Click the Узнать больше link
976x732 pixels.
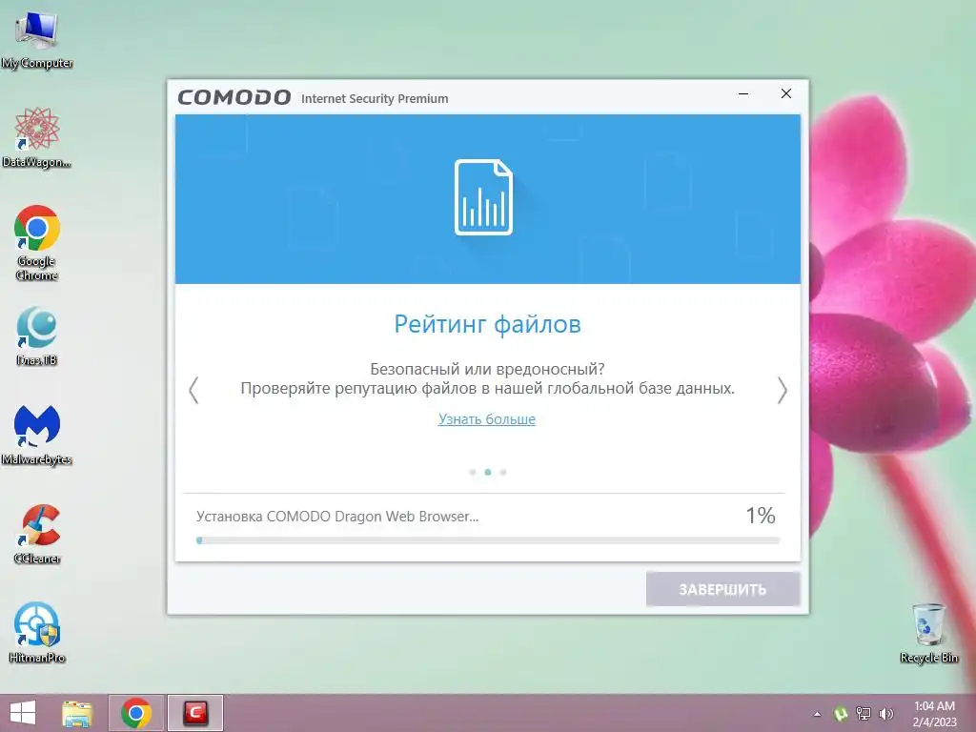(x=487, y=419)
